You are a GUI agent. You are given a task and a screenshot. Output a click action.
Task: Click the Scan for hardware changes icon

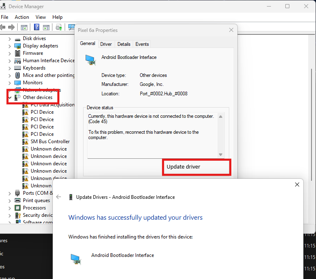tap(71, 27)
